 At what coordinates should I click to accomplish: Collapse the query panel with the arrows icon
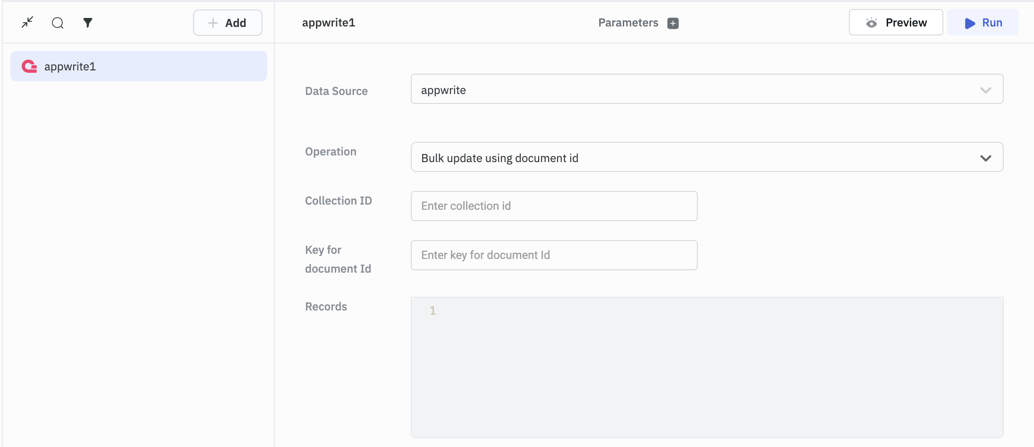click(27, 22)
